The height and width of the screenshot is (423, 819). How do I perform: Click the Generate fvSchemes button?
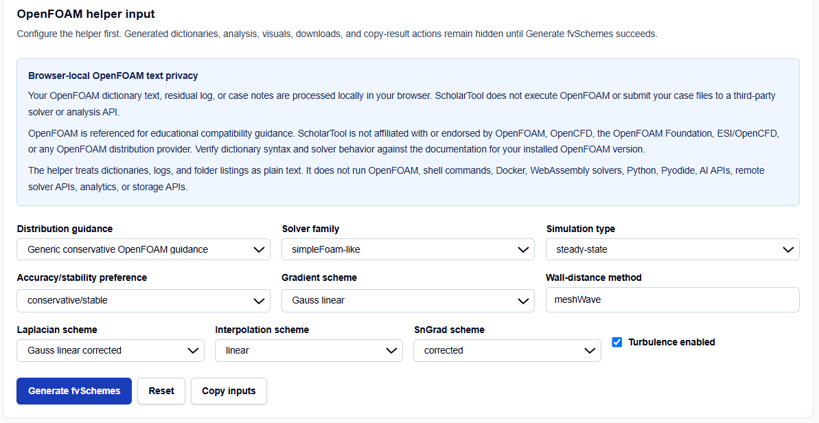(x=74, y=391)
